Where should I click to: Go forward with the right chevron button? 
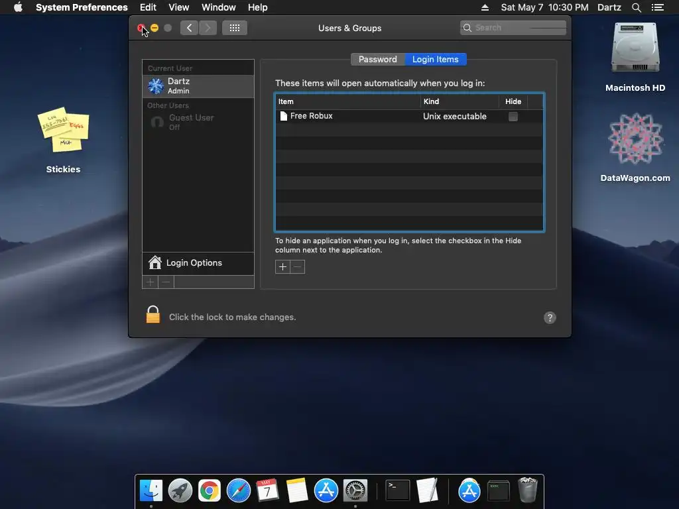(x=208, y=28)
